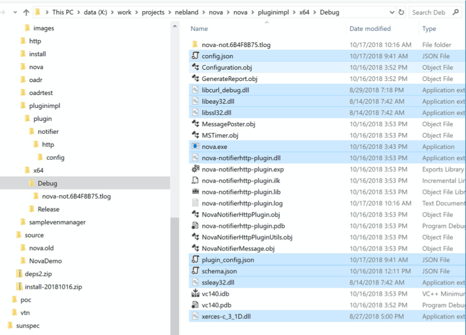Click the Search Debug input box
466x335 pixels.
pos(431,12)
